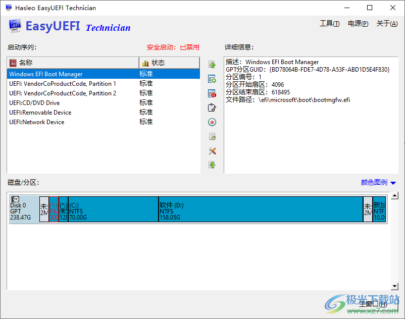Move entry up with green up arrow
This screenshot has height=319, width=405.
212,65
